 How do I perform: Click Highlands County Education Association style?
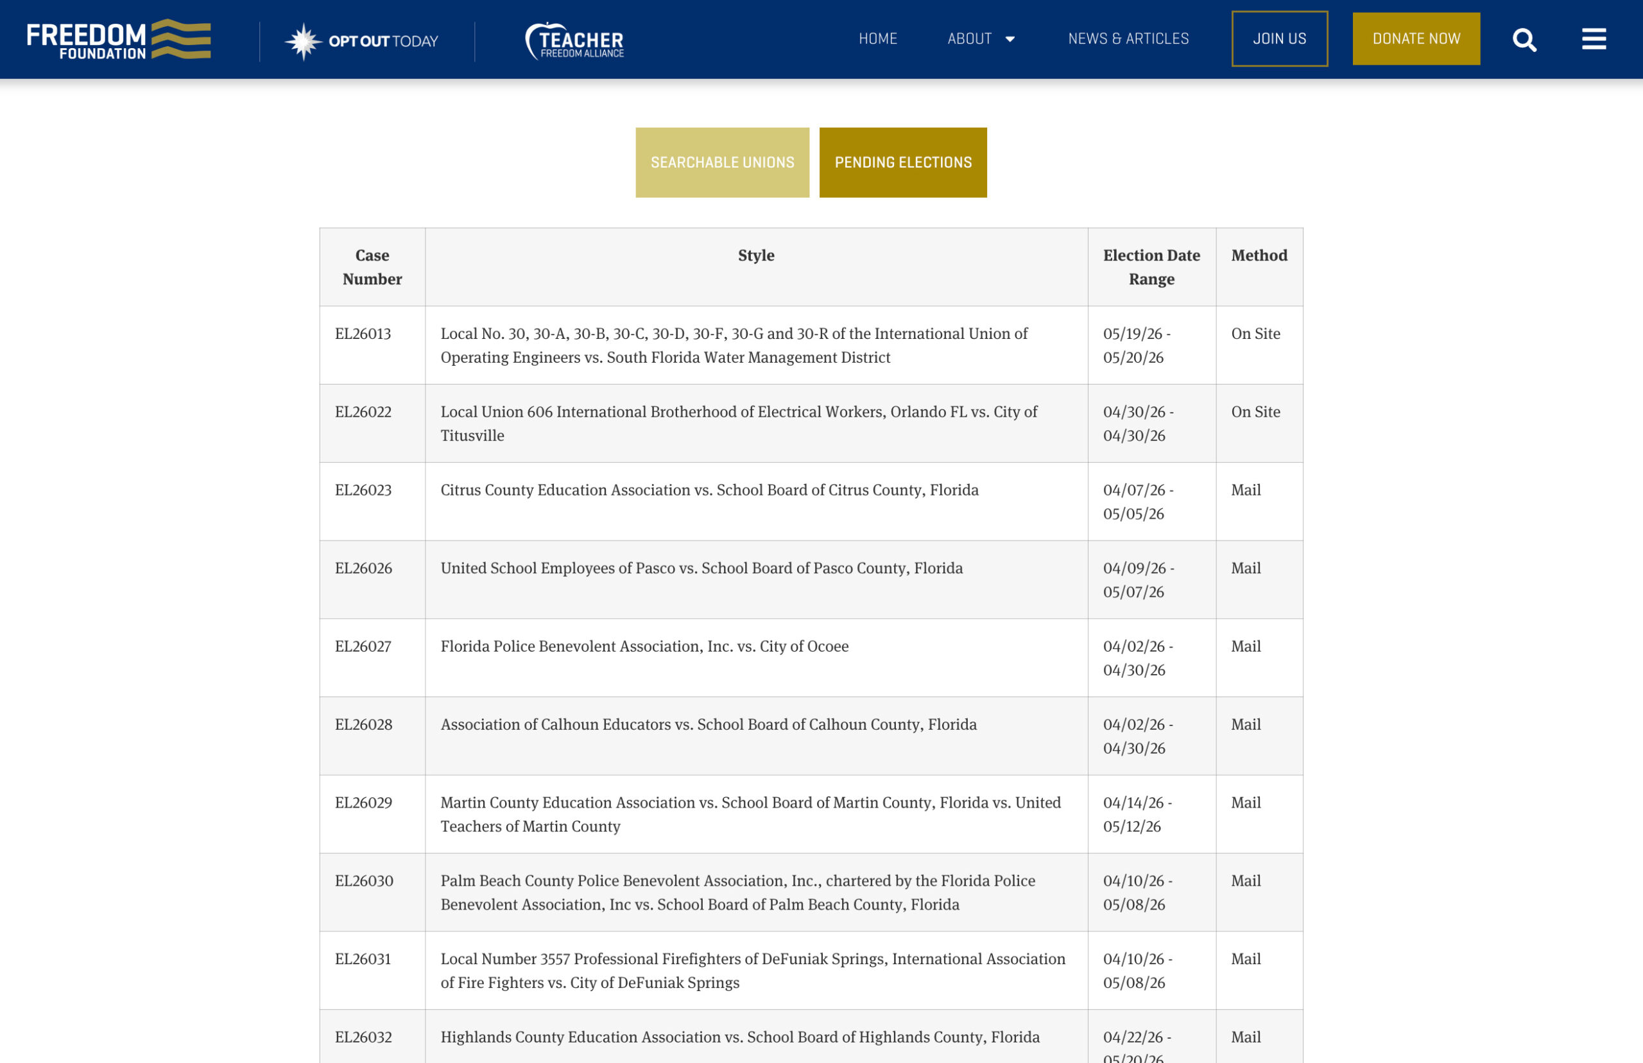[x=740, y=1037]
